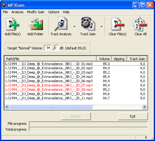The height and width of the screenshot is (141, 155).
Task: Expand the Track Gain dropdown arrow
Action: (101, 26)
